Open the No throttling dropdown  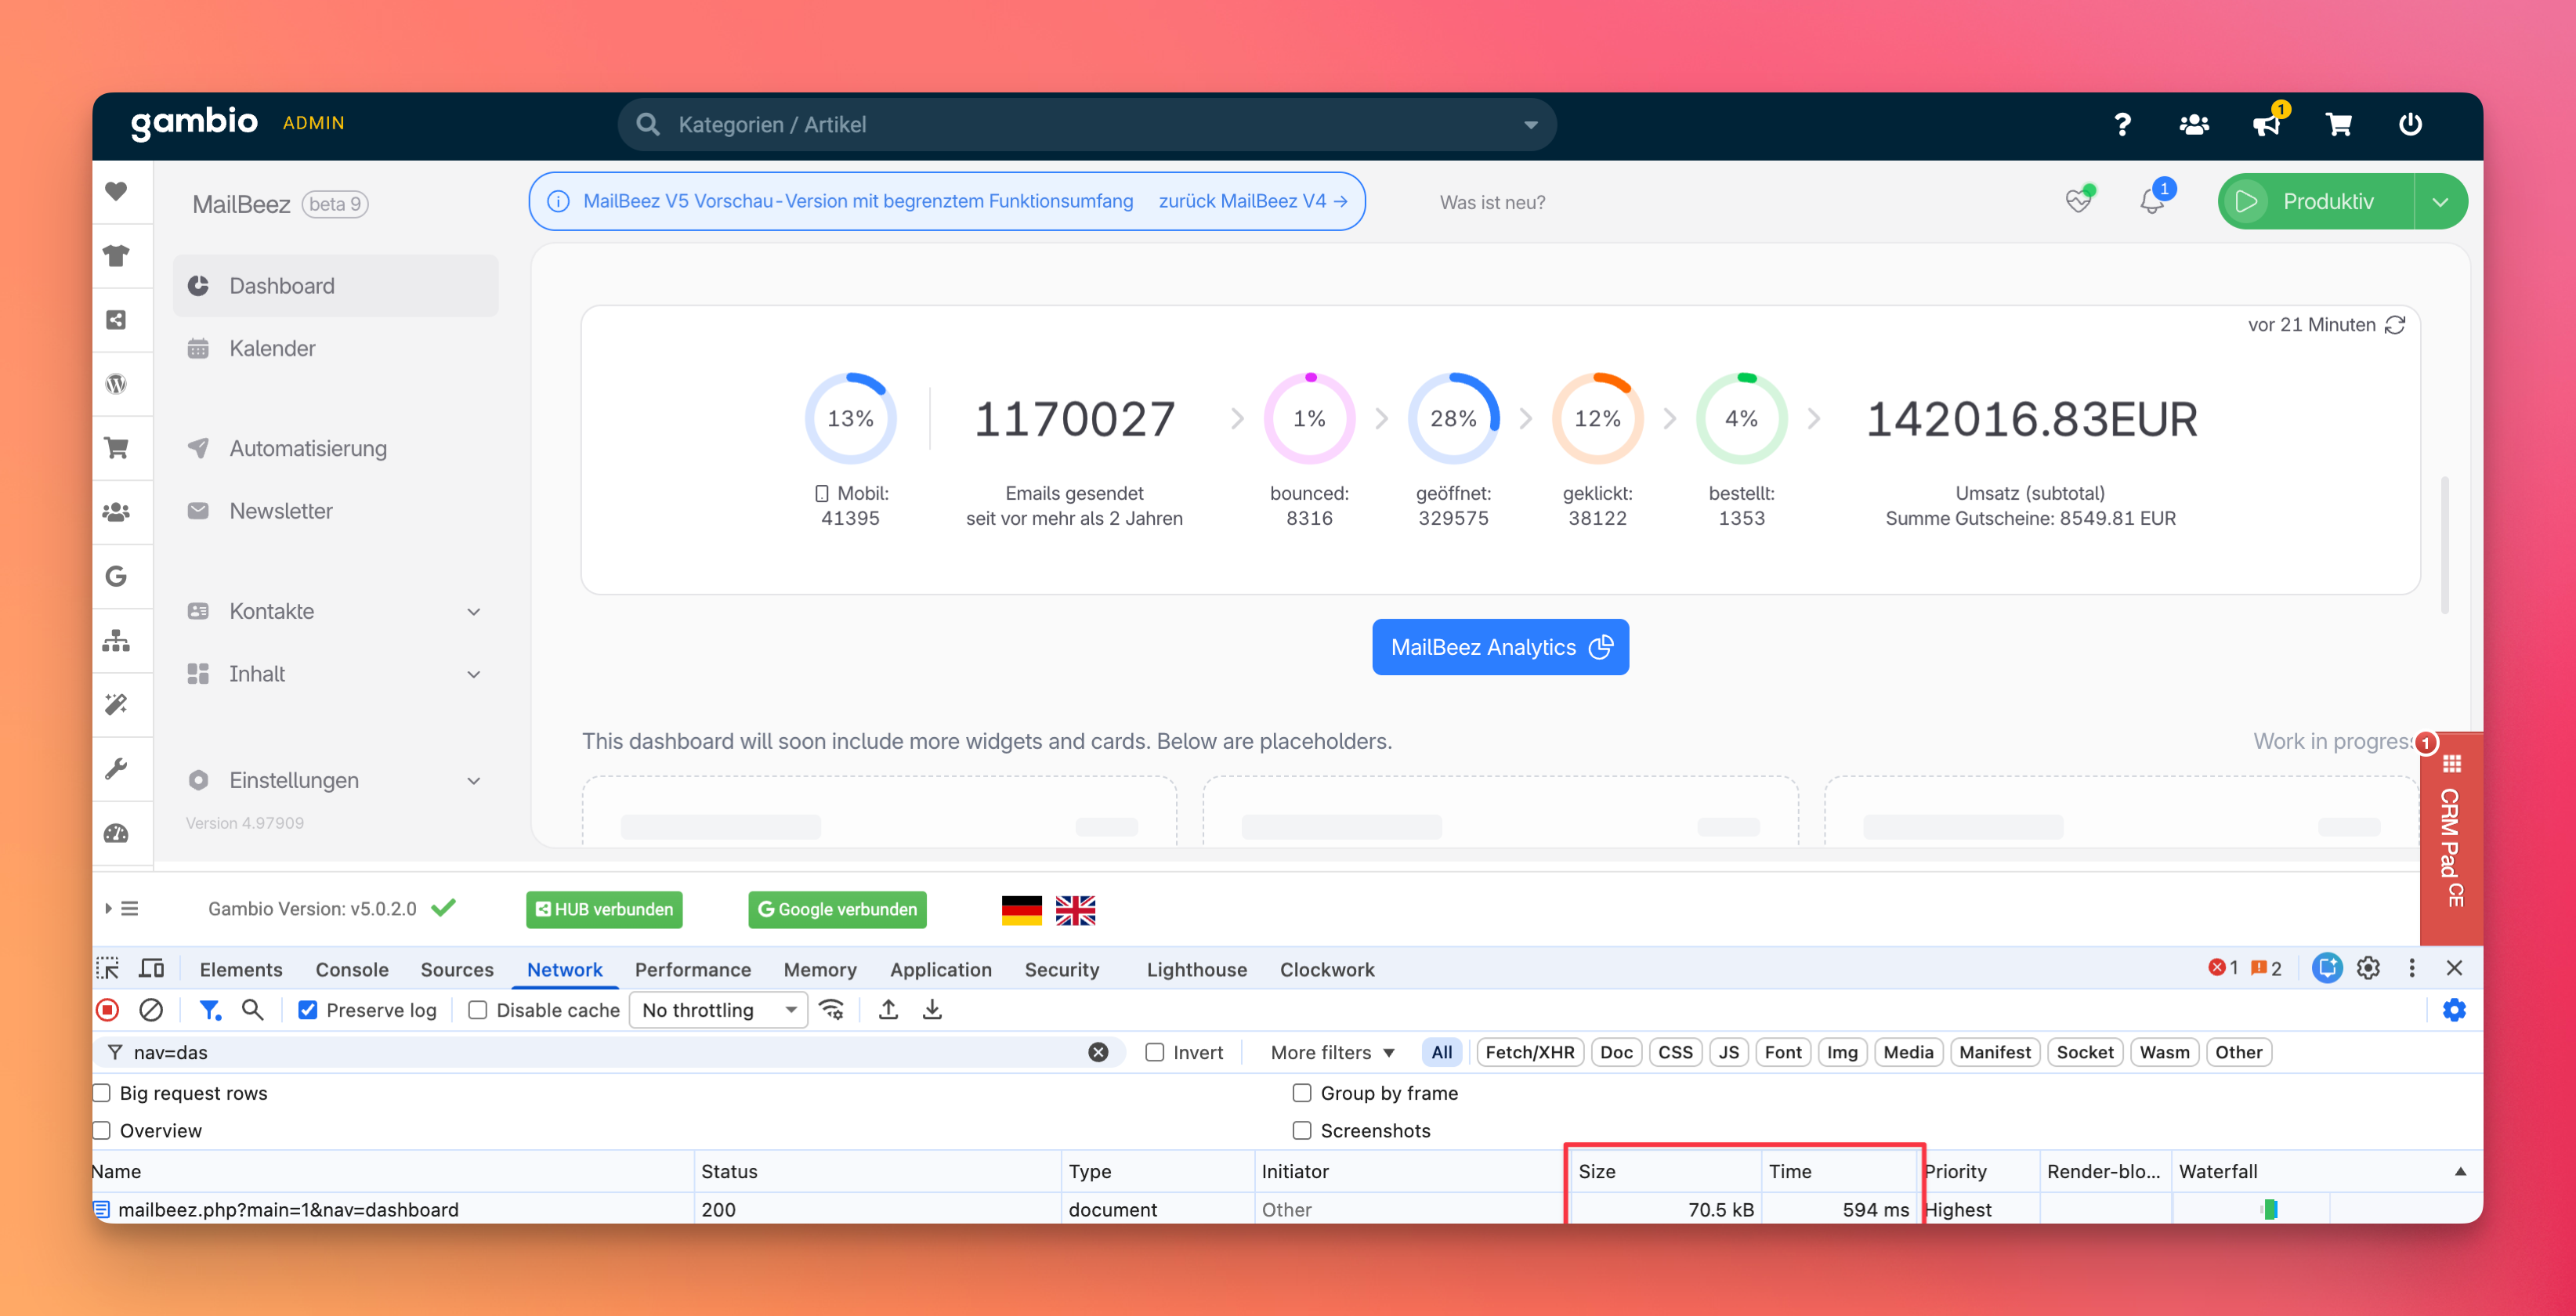click(718, 1010)
